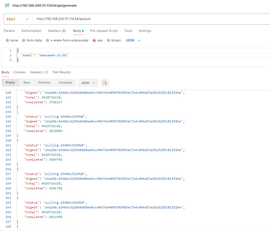Click the status value on line 263

[64, 203]
